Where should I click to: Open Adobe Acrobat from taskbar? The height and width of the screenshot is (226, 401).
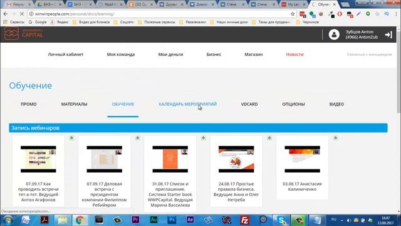(x=44, y=220)
